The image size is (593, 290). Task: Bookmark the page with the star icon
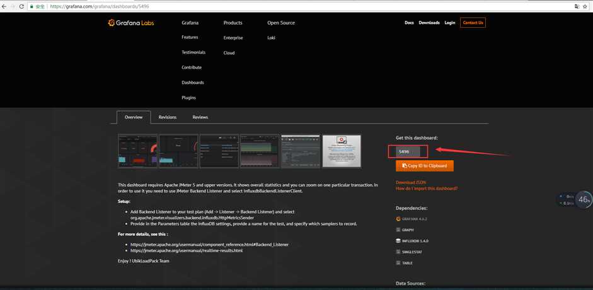point(585,6)
